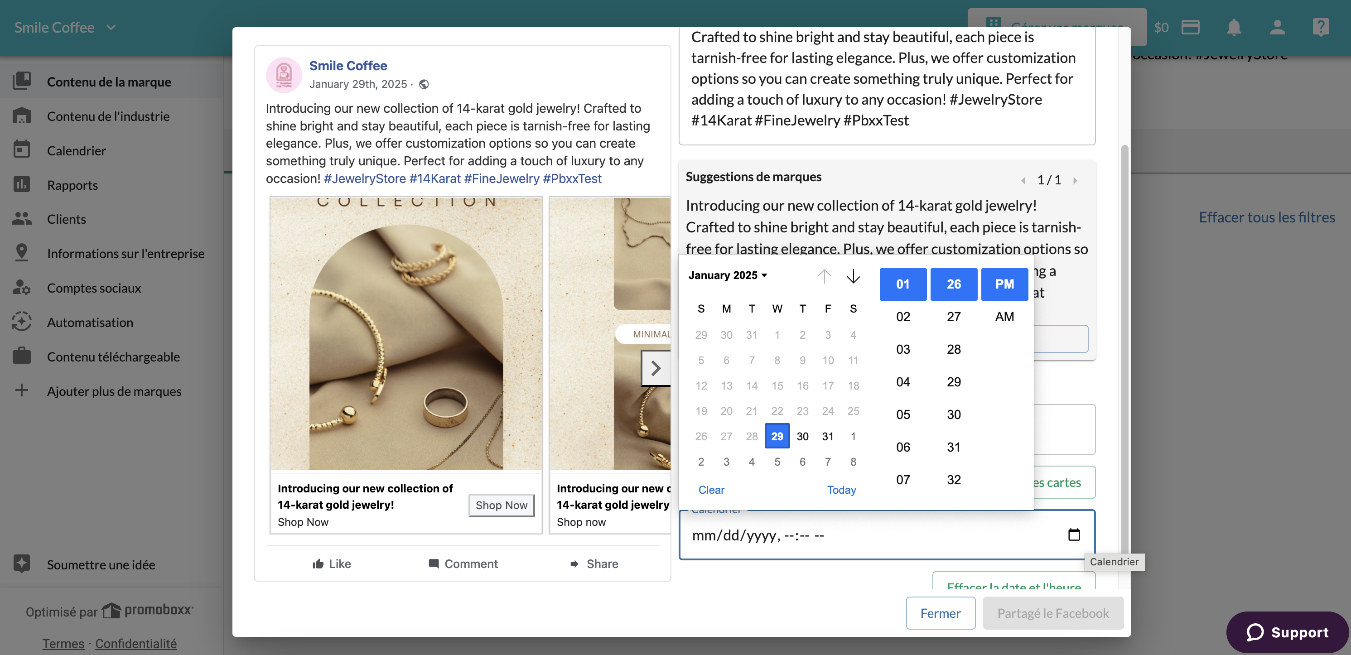Select January 30 in the calendar

coord(802,436)
